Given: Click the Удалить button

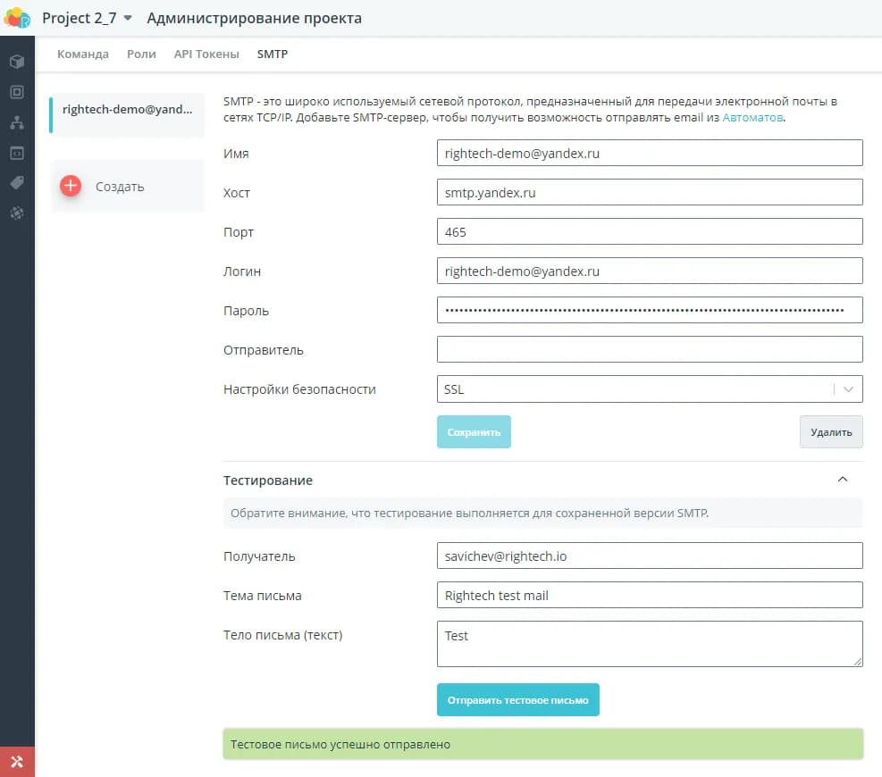Looking at the screenshot, I should pos(830,432).
